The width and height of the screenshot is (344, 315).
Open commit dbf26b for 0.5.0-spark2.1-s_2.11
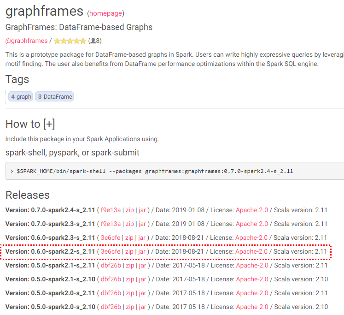click(111, 265)
